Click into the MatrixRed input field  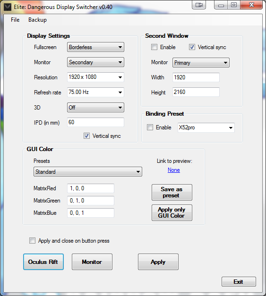pos(91,188)
